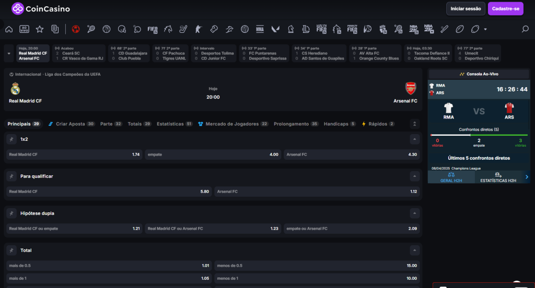Image resolution: width=535 pixels, height=288 pixels.
Task: Select the rugby ball icon
Action: tap(460, 29)
